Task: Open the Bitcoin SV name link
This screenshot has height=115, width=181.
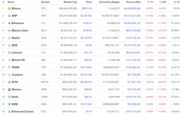Action: 18,60
